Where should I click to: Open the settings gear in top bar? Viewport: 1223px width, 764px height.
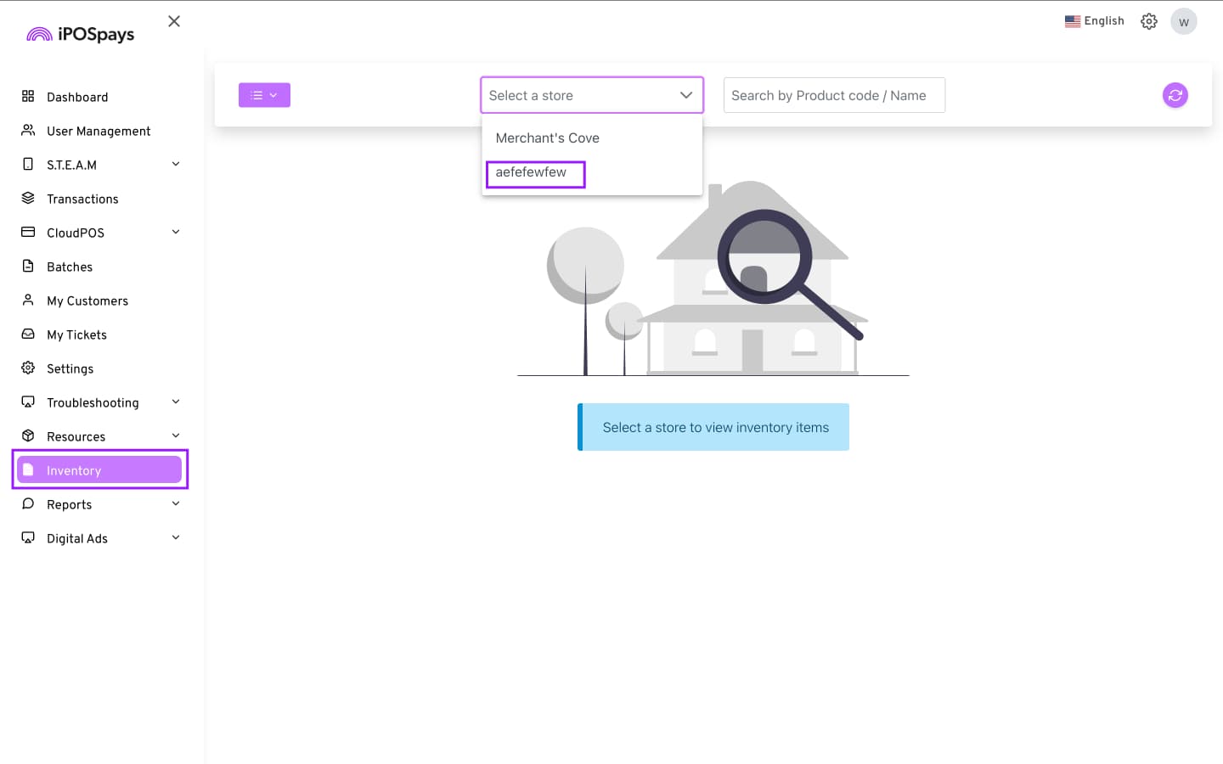pyautogui.click(x=1148, y=21)
